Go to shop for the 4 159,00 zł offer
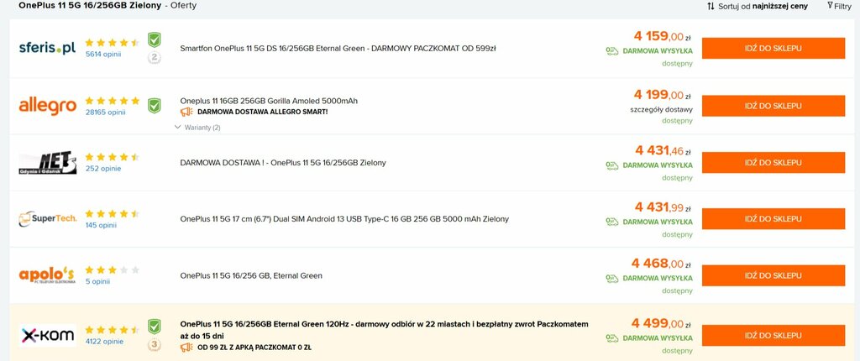This screenshot has width=860, height=361. (773, 49)
